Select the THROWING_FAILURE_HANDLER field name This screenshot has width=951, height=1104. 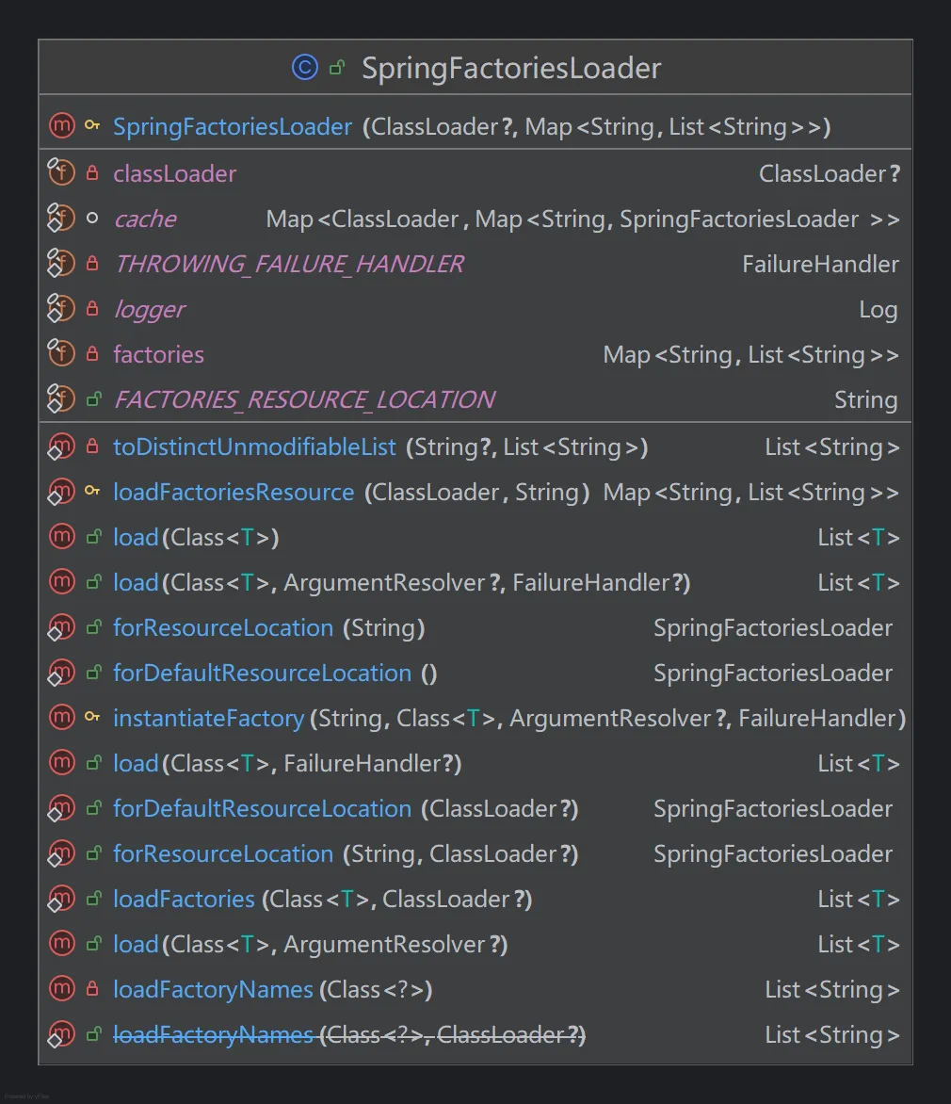pyautogui.click(x=288, y=264)
